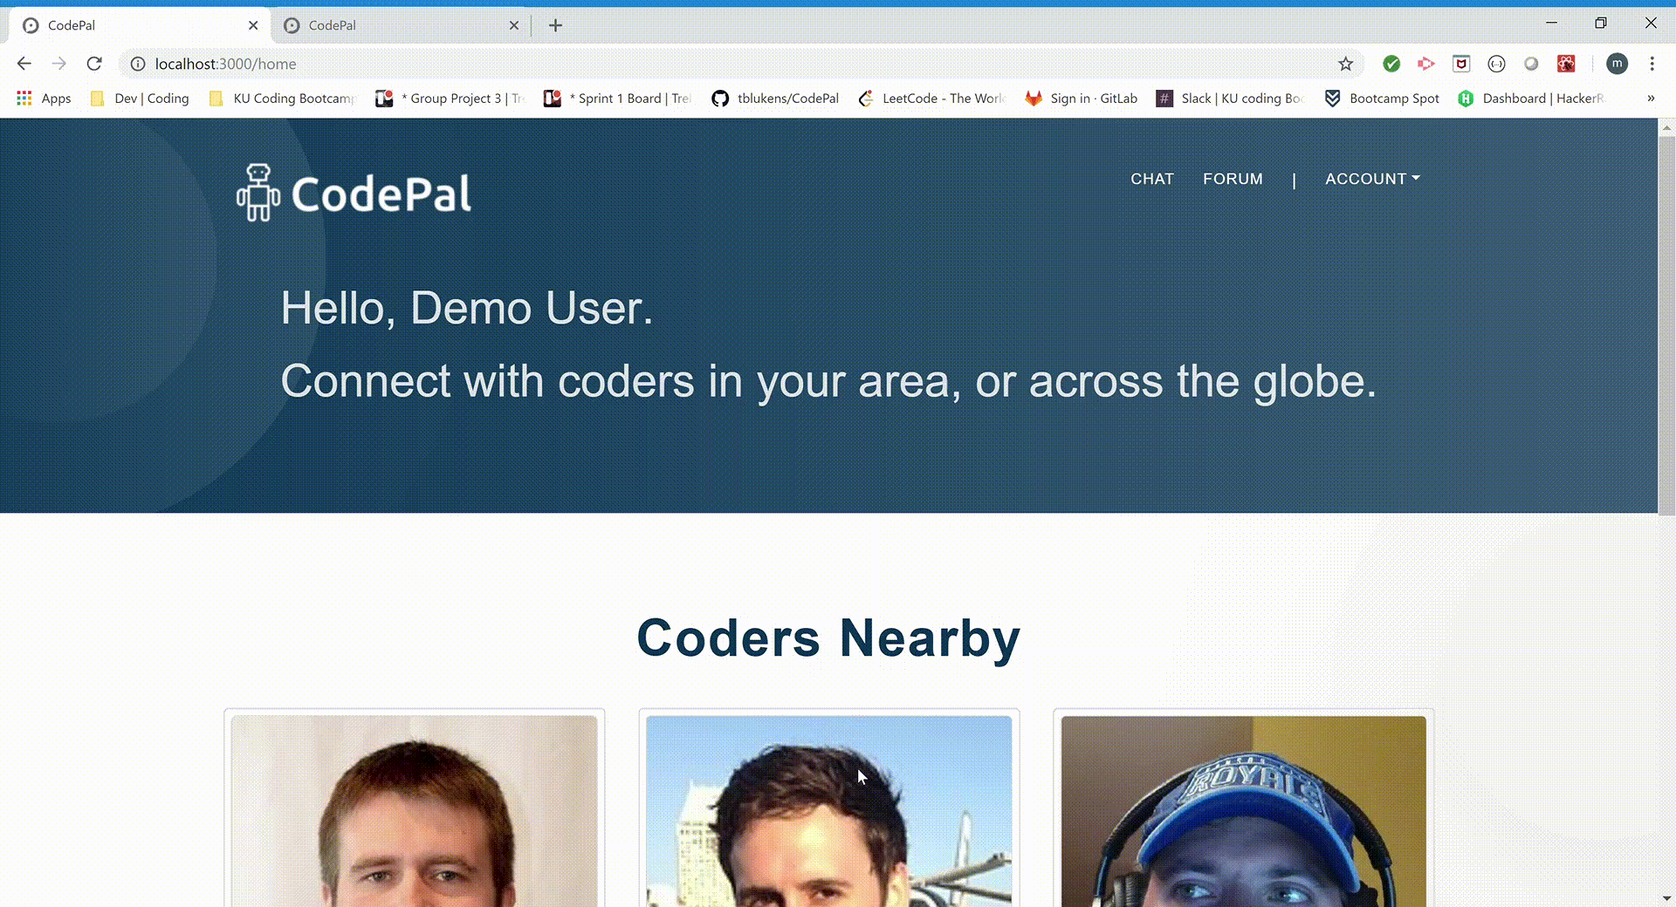Click the CodePal brand name
The height and width of the screenshot is (907, 1676).
[381, 194]
